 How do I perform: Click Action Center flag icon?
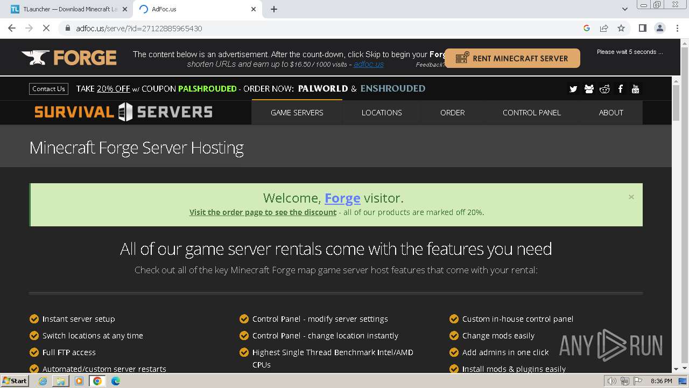pyautogui.click(x=638, y=381)
